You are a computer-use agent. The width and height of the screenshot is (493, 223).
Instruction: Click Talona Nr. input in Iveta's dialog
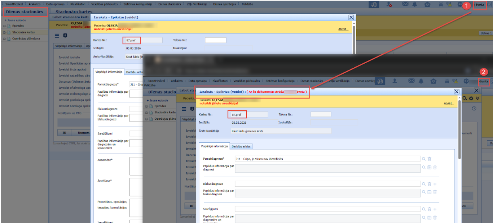tap(215, 40)
